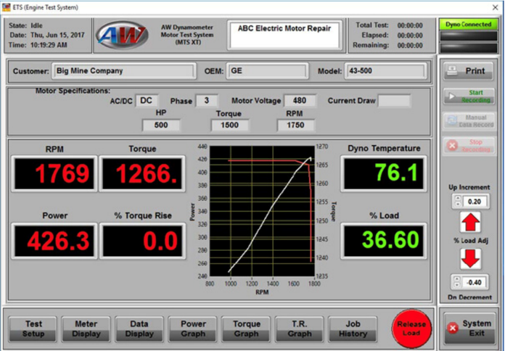This screenshot has width=505, height=351.
Task: Click the Manual Data Record button
Action: 469,120
